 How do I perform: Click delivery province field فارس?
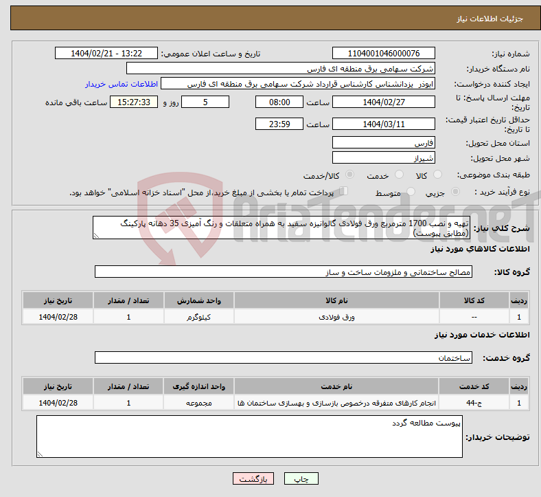[383, 142]
